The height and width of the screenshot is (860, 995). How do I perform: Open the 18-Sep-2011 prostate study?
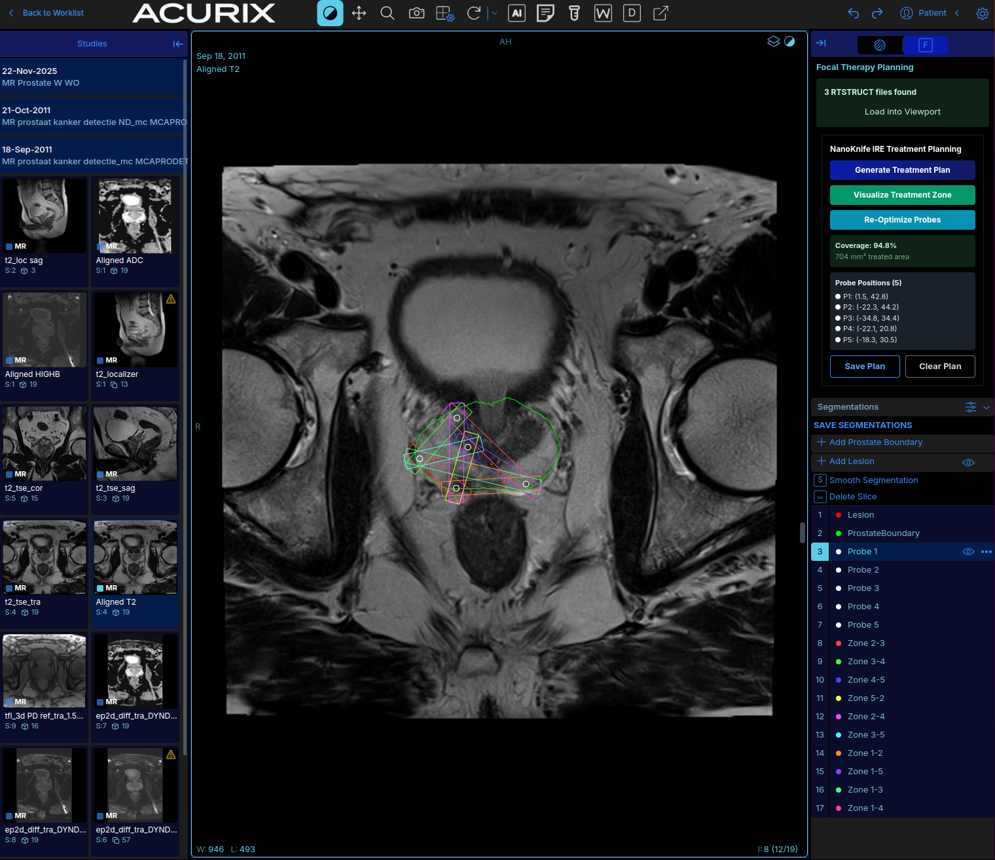pyautogui.click(x=92, y=155)
